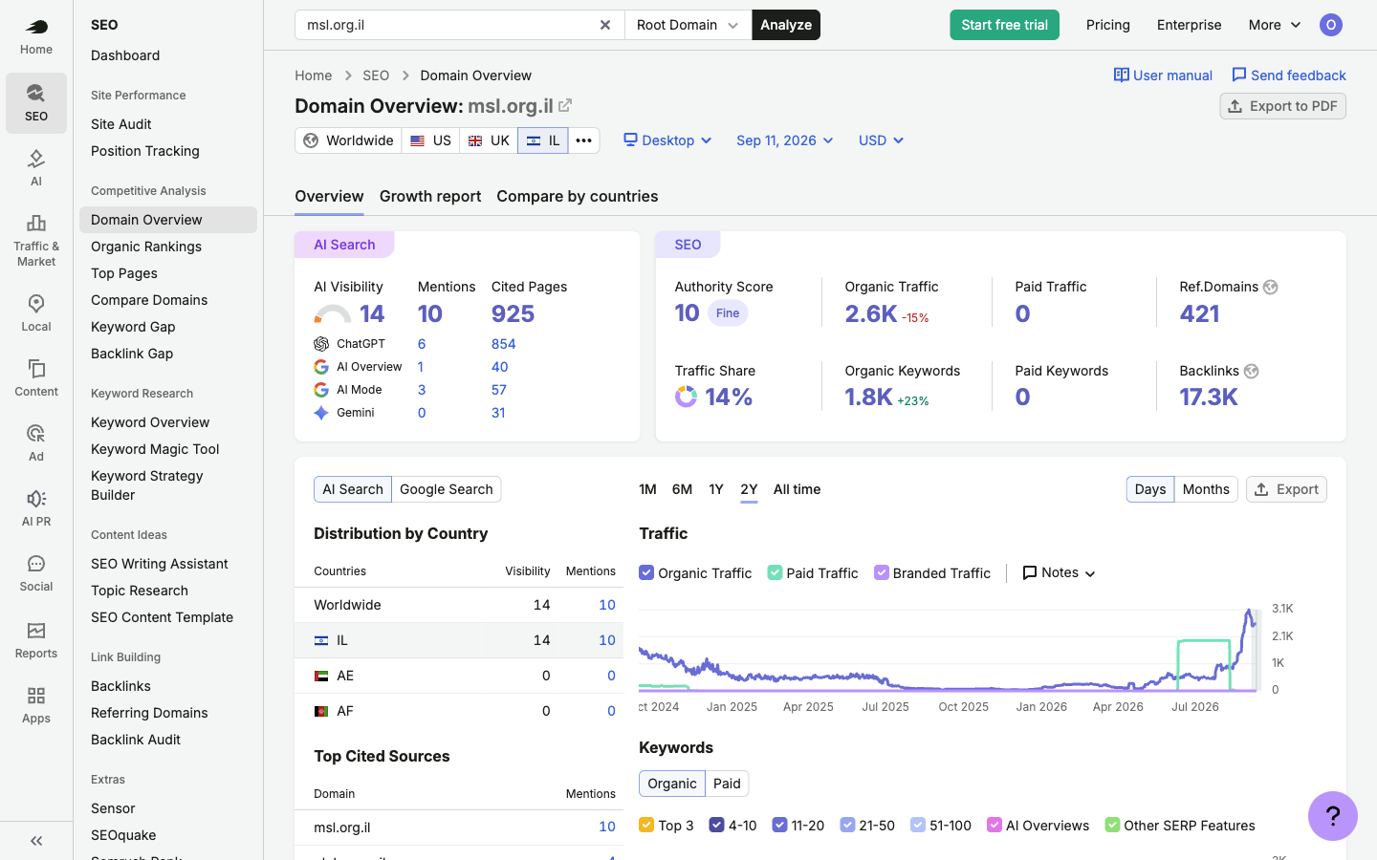Click Export to PDF button

point(1282,106)
